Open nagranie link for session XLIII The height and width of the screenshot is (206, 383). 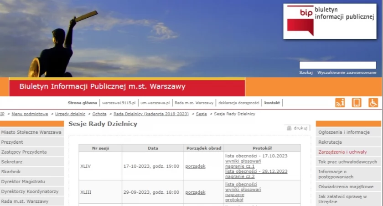point(235,195)
